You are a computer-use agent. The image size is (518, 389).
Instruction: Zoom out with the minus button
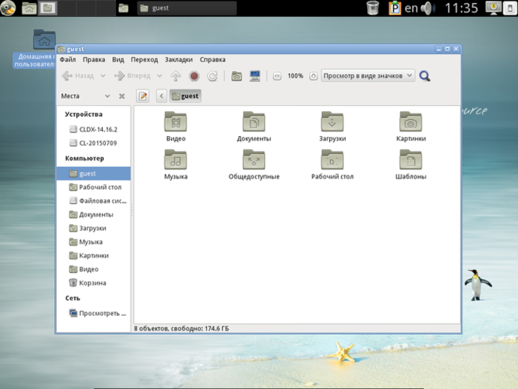pyautogui.click(x=277, y=75)
